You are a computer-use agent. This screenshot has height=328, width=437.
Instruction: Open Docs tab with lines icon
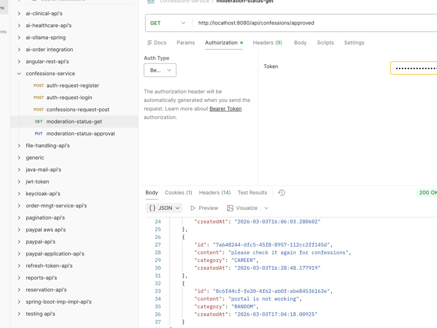pyautogui.click(x=156, y=43)
